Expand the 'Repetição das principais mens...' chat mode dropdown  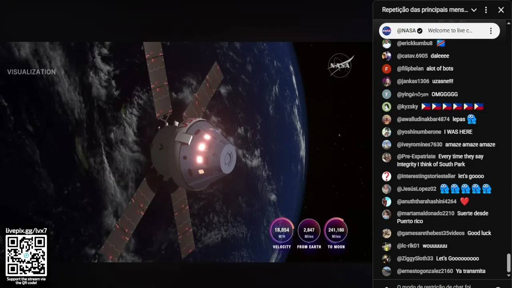pos(474,10)
